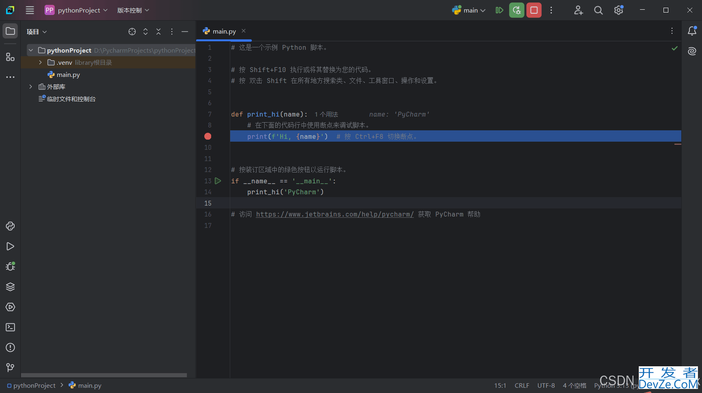This screenshot has height=393, width=702.
Task: Open the Notifications bell
Action: click(x=692, y=31)
